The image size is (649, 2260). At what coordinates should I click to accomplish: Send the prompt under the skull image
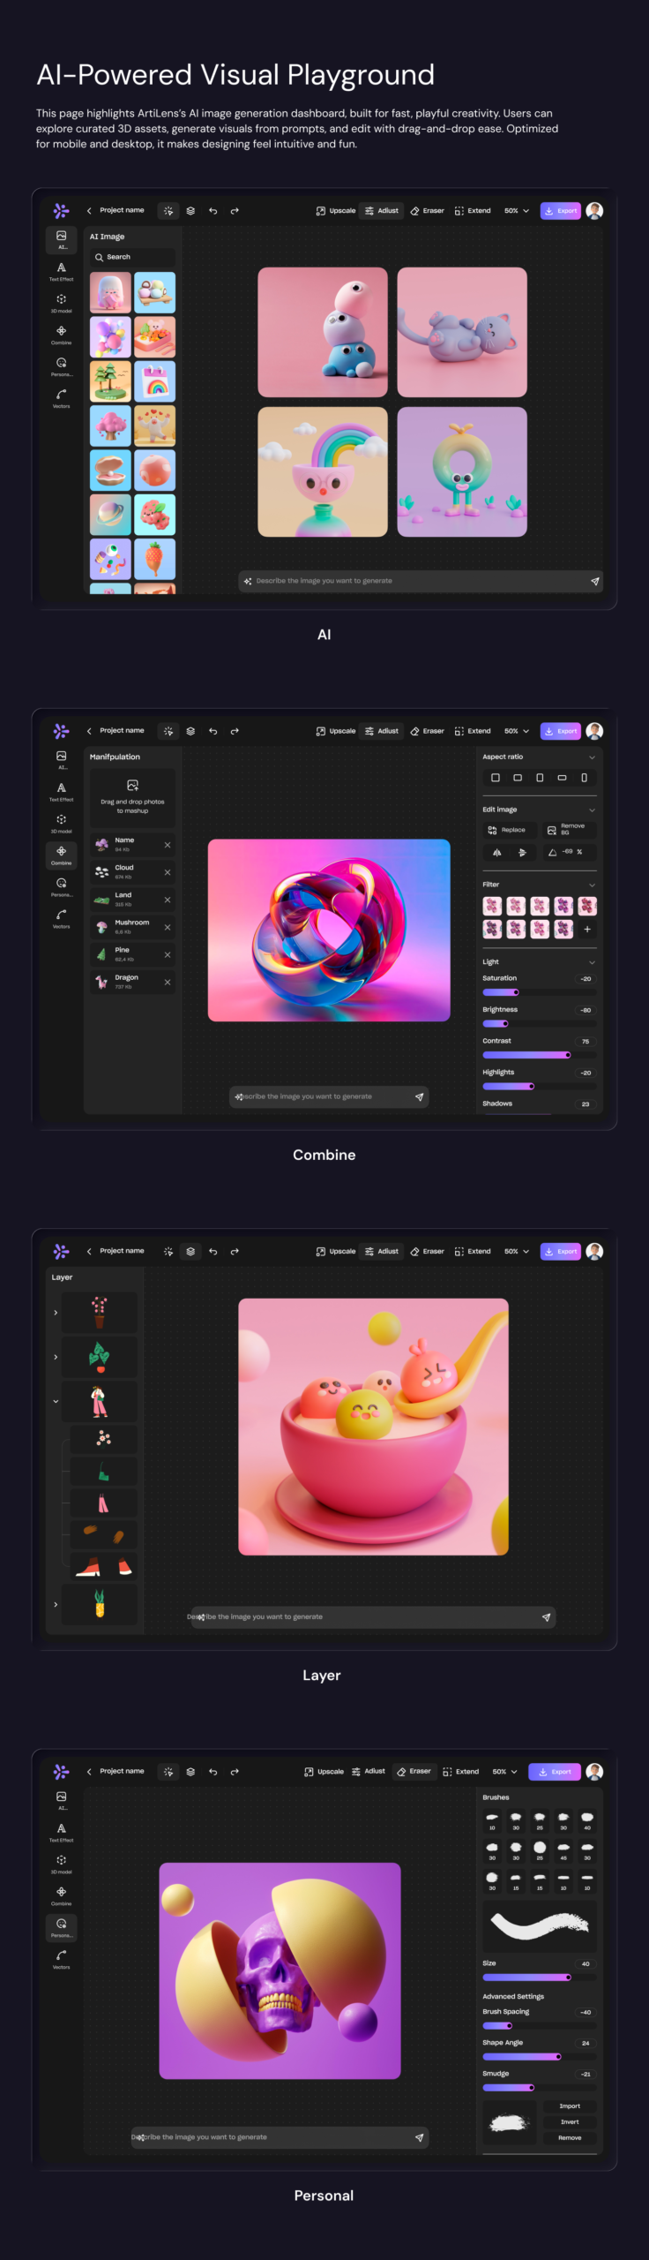click(x=419, y=2137)
